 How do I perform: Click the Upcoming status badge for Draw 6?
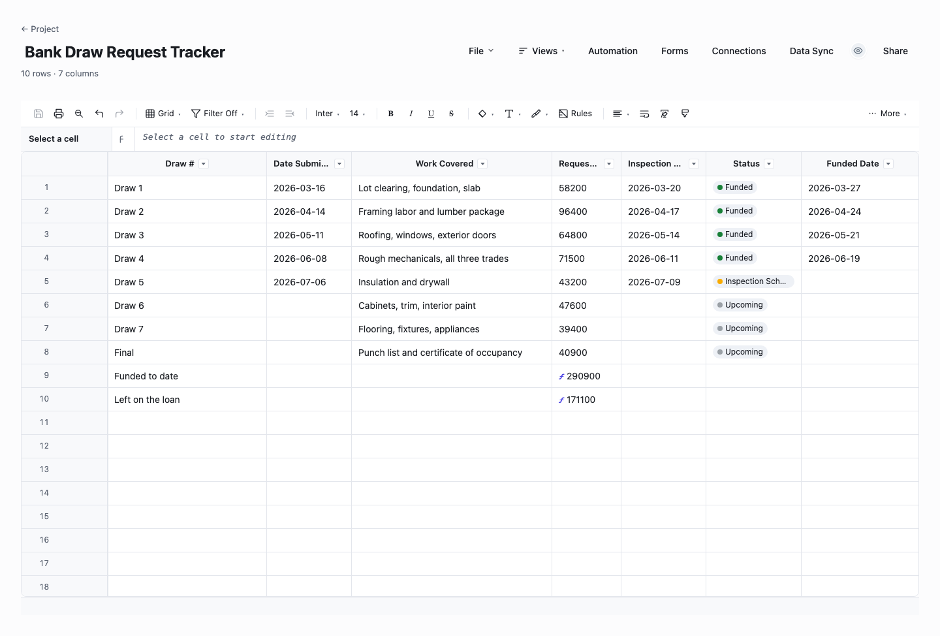coord(740,305)
